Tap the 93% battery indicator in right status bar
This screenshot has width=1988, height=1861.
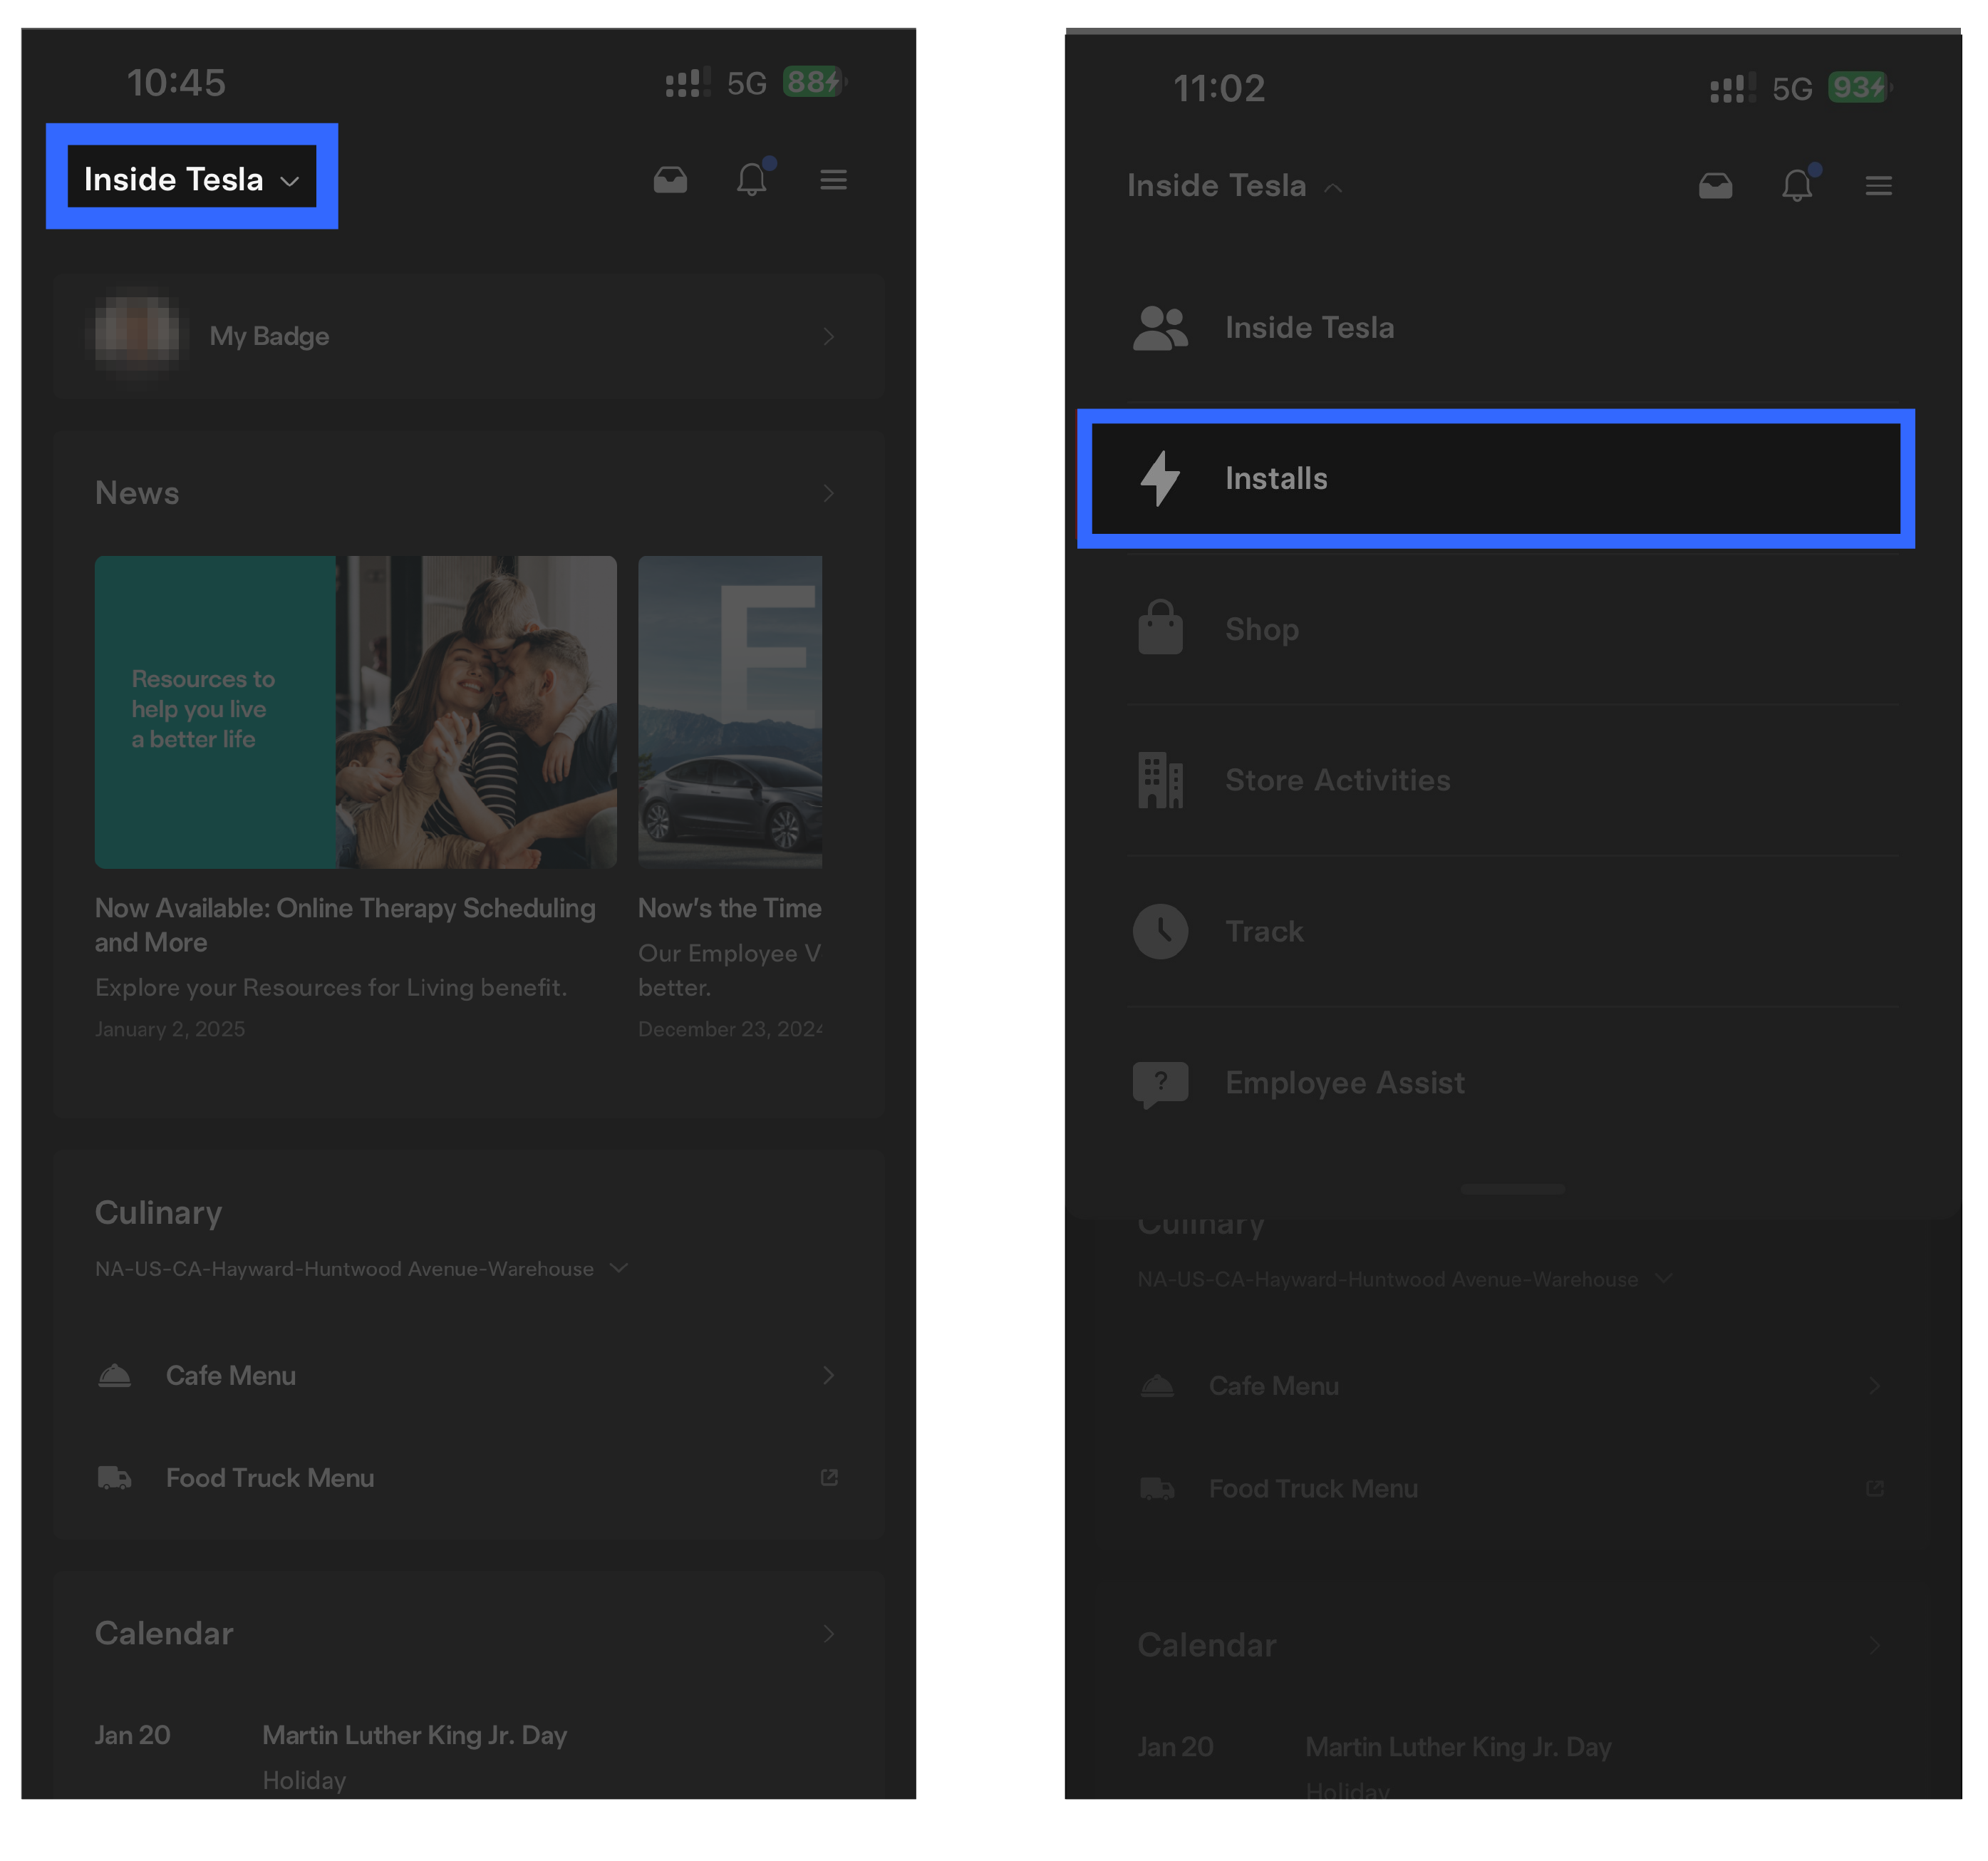(x=1859, y=87)
